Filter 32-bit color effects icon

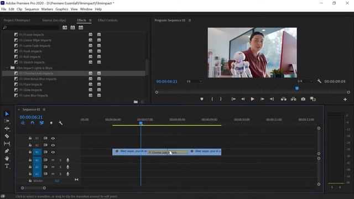click(72, 28)
